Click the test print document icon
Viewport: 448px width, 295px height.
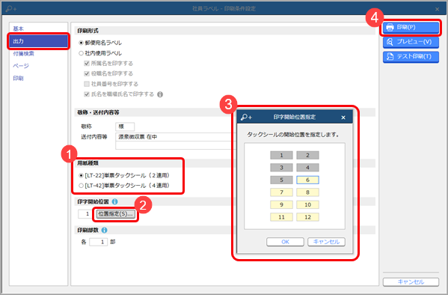[390, 56]
